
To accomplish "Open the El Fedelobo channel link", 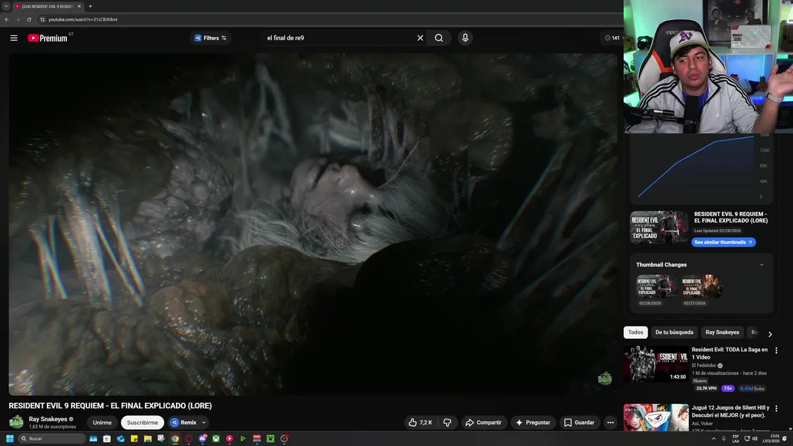I will click(x=704, y=365).
